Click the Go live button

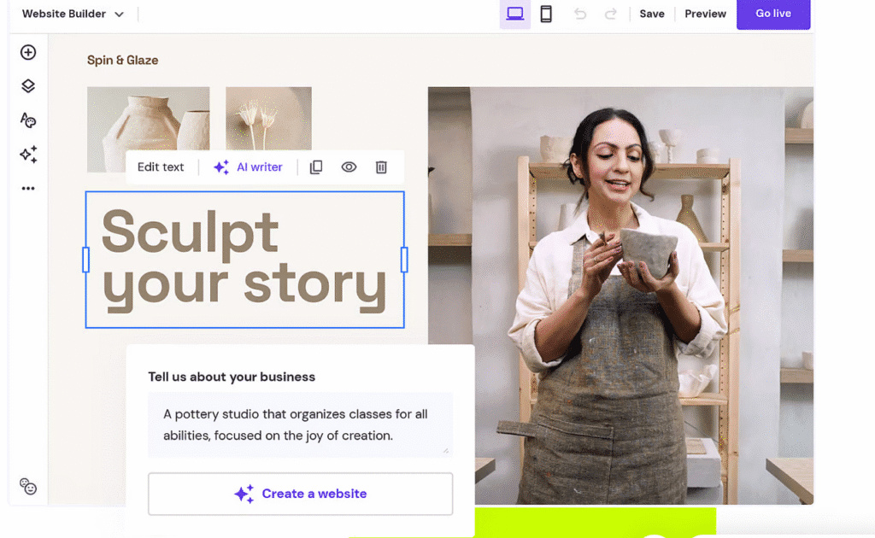[x=772, y=14]
